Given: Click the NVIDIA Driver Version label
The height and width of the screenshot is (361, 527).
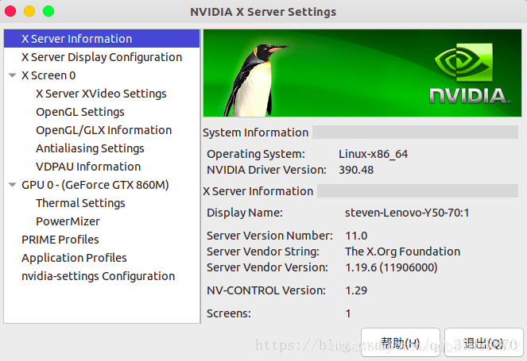Looking at the screenshot, I should tap(266, 170).
